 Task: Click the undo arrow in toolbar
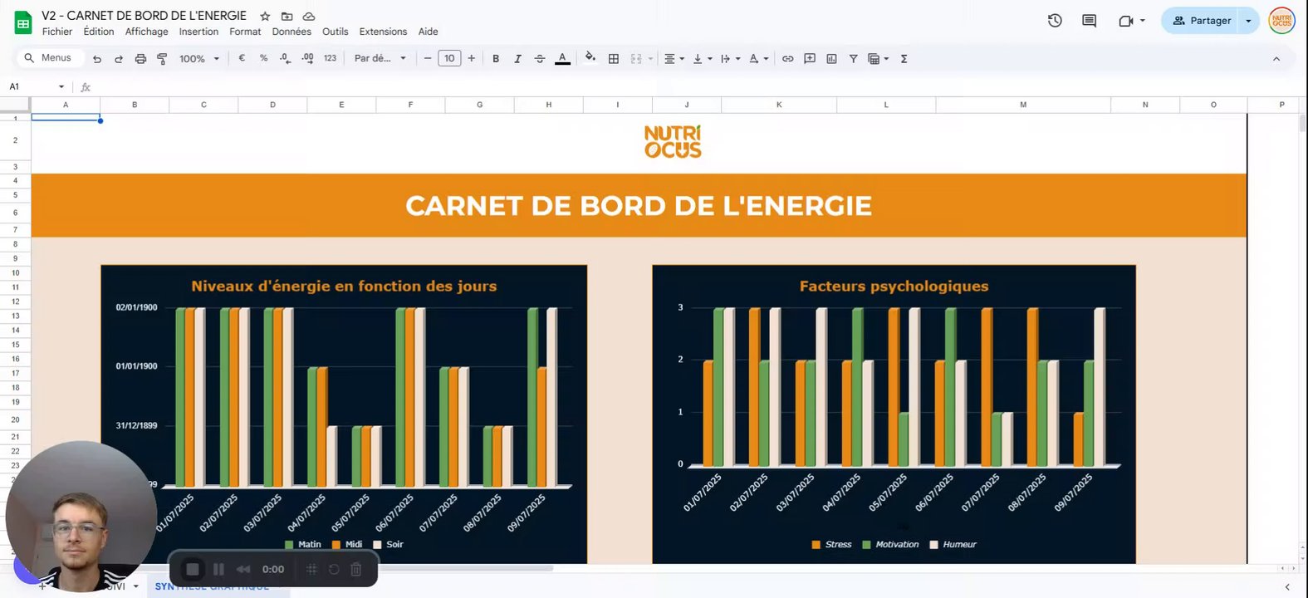pos(97,59)
